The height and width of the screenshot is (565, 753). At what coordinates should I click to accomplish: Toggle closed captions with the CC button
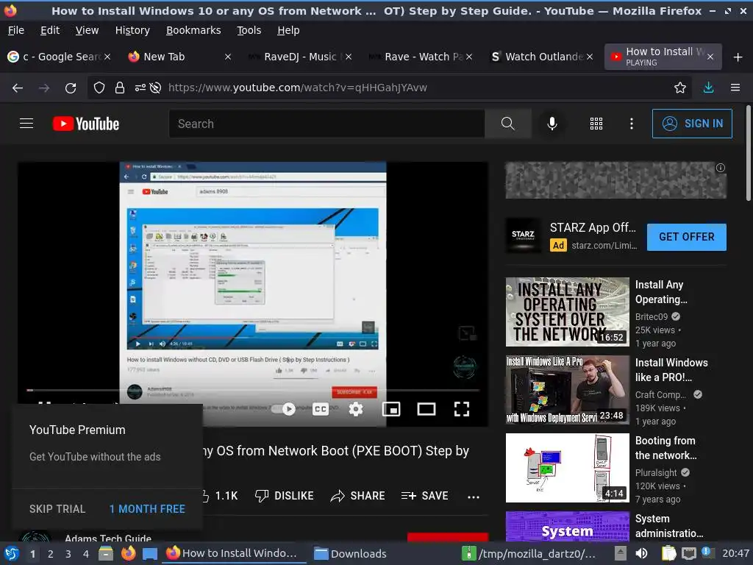(x=321, y=409)
